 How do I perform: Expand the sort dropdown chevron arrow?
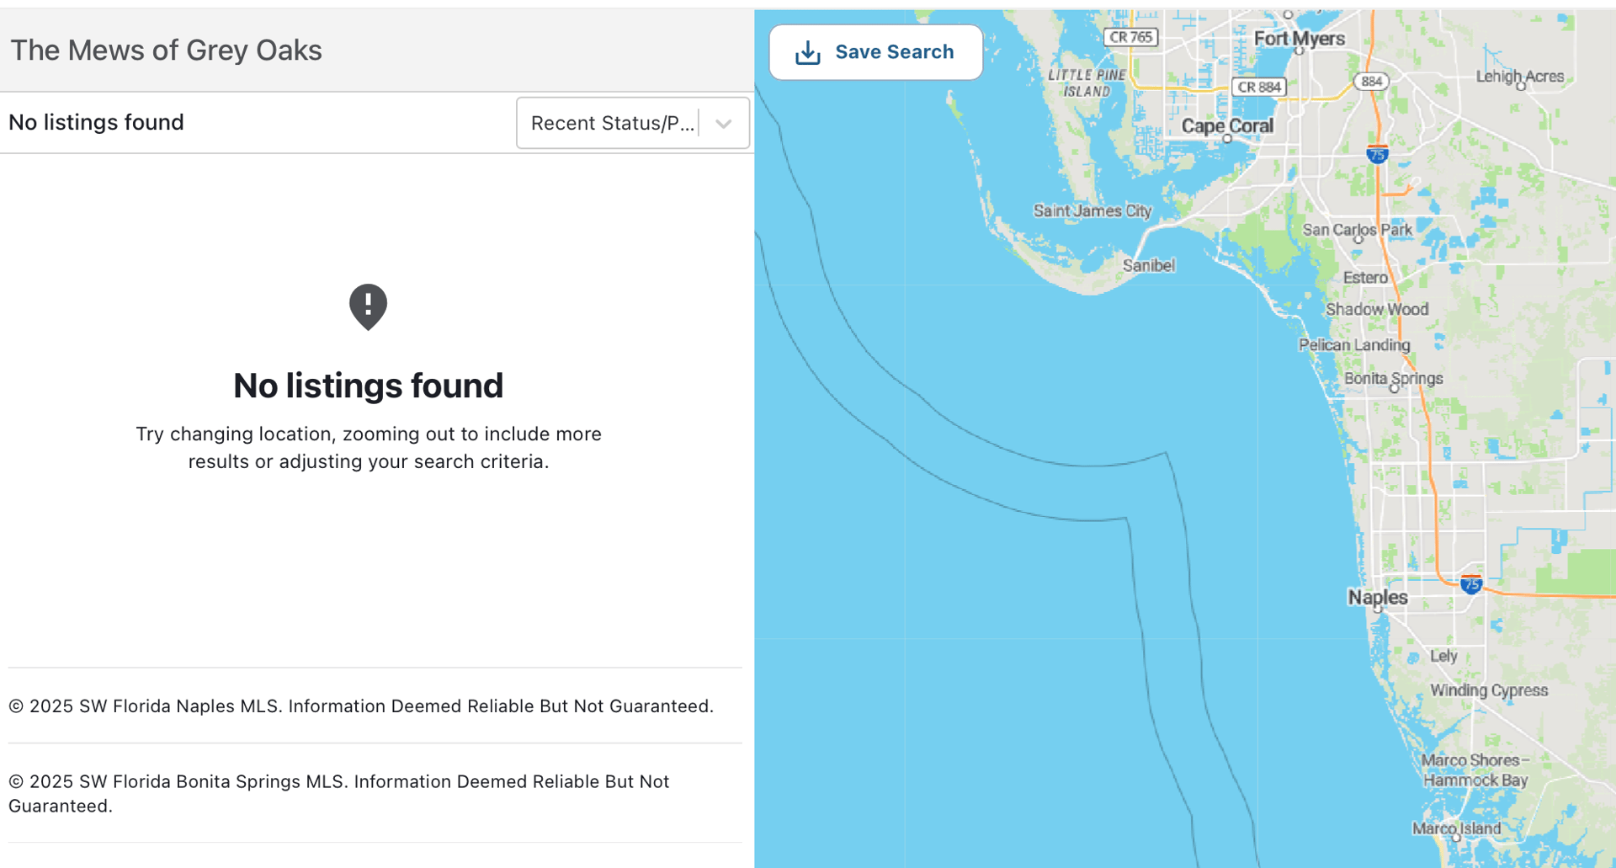(x=723, y=124)
